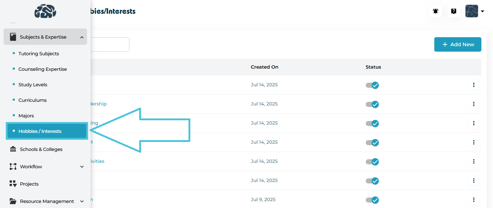This screenshot has width=493, height=208.
Task: Collapse the Subjects & Expertise section chevron
Action: (x=82, y=37)
